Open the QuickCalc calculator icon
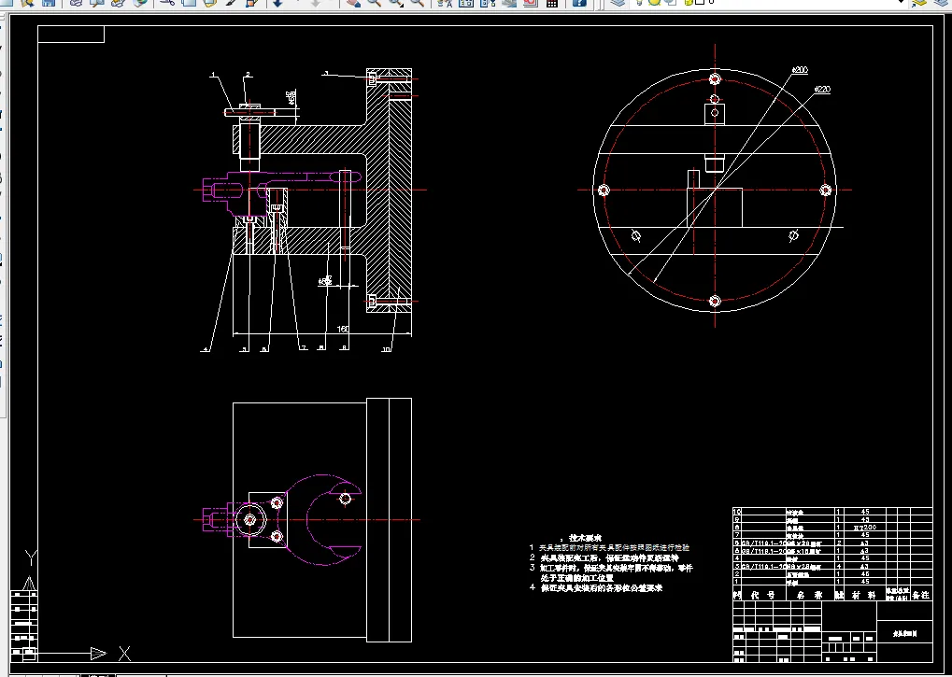 552,3
